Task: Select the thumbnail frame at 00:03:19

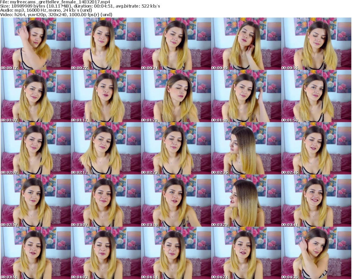Action: pos(176,201)
